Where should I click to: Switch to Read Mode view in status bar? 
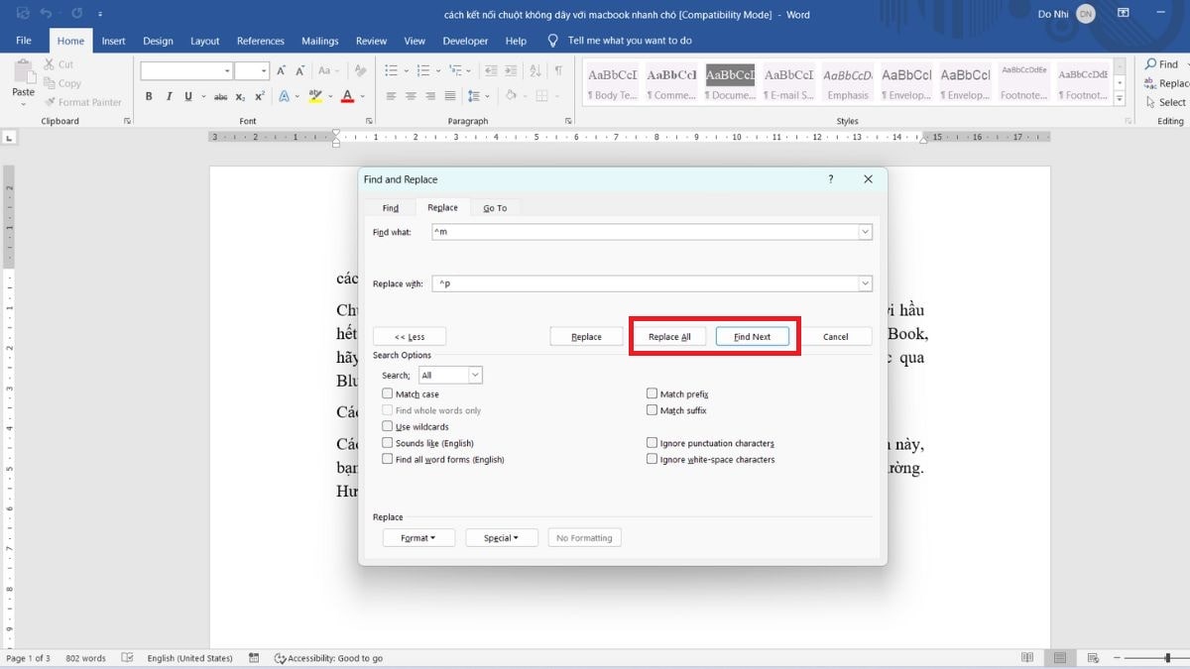[1028, 658]
